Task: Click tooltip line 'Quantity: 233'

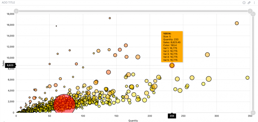Action: pos(171,39)
